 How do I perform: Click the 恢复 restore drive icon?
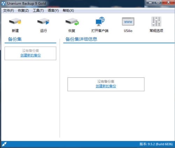click(72, 22)
